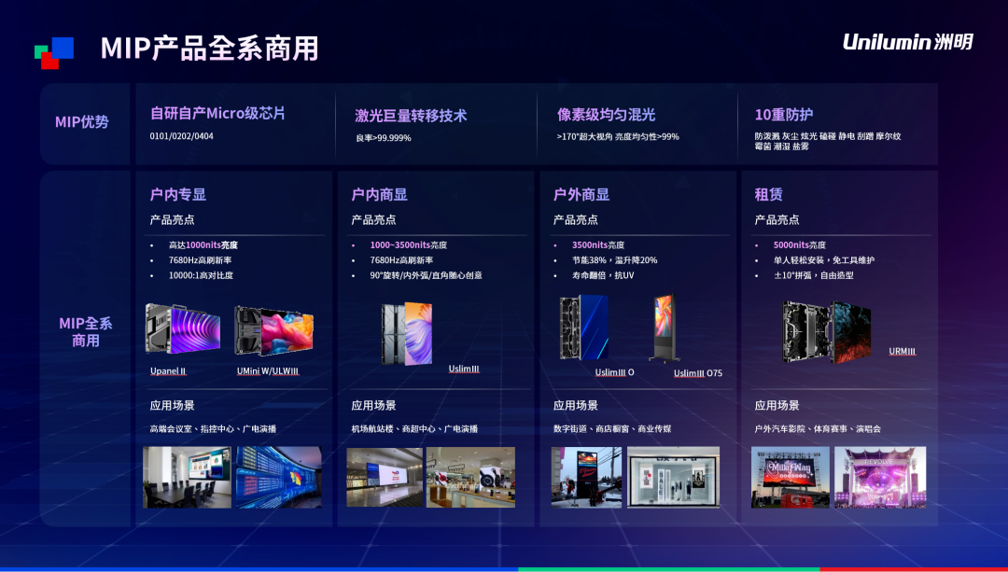
Task: Select 数字街道、商店橱窗、商业传媒 text
Action: 612,428
